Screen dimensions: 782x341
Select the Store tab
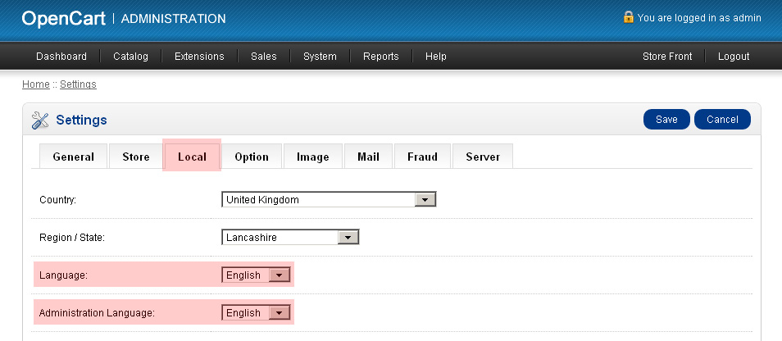(x=136, y=157)
